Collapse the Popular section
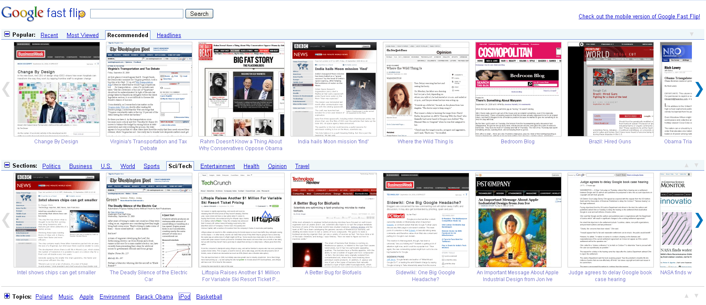This screenshot has width=706, height=305. click(x=7, y=34)
